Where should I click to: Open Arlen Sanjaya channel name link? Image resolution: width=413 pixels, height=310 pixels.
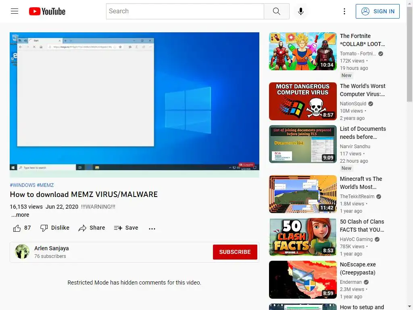[x=51, y=248]
